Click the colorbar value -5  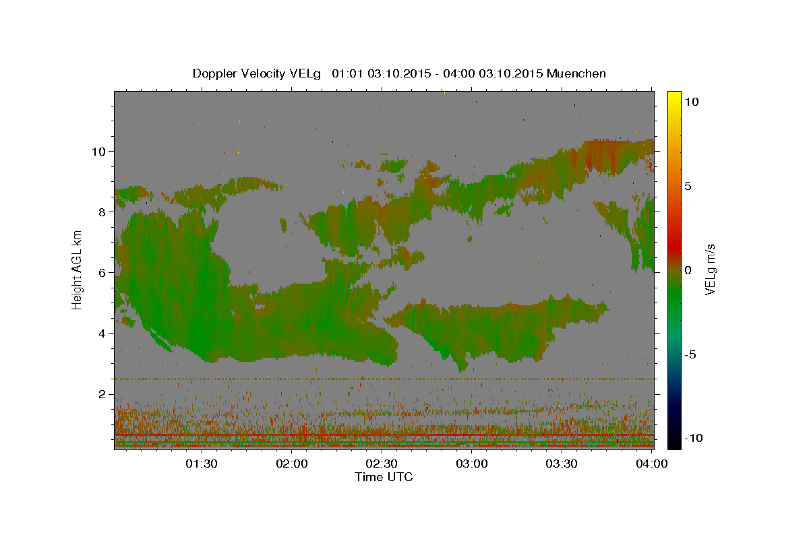tap(692, 354)
